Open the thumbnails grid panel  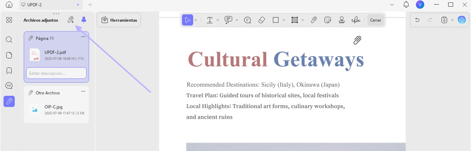(x=9, y=20)
